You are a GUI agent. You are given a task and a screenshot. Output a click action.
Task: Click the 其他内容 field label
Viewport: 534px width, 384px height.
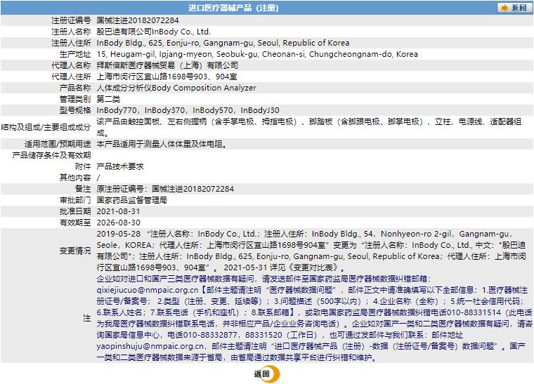(75, 178)
